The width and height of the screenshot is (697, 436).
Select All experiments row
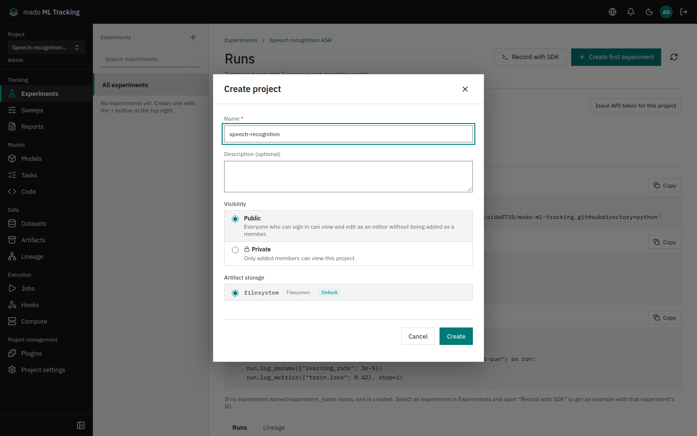[151, 85]
